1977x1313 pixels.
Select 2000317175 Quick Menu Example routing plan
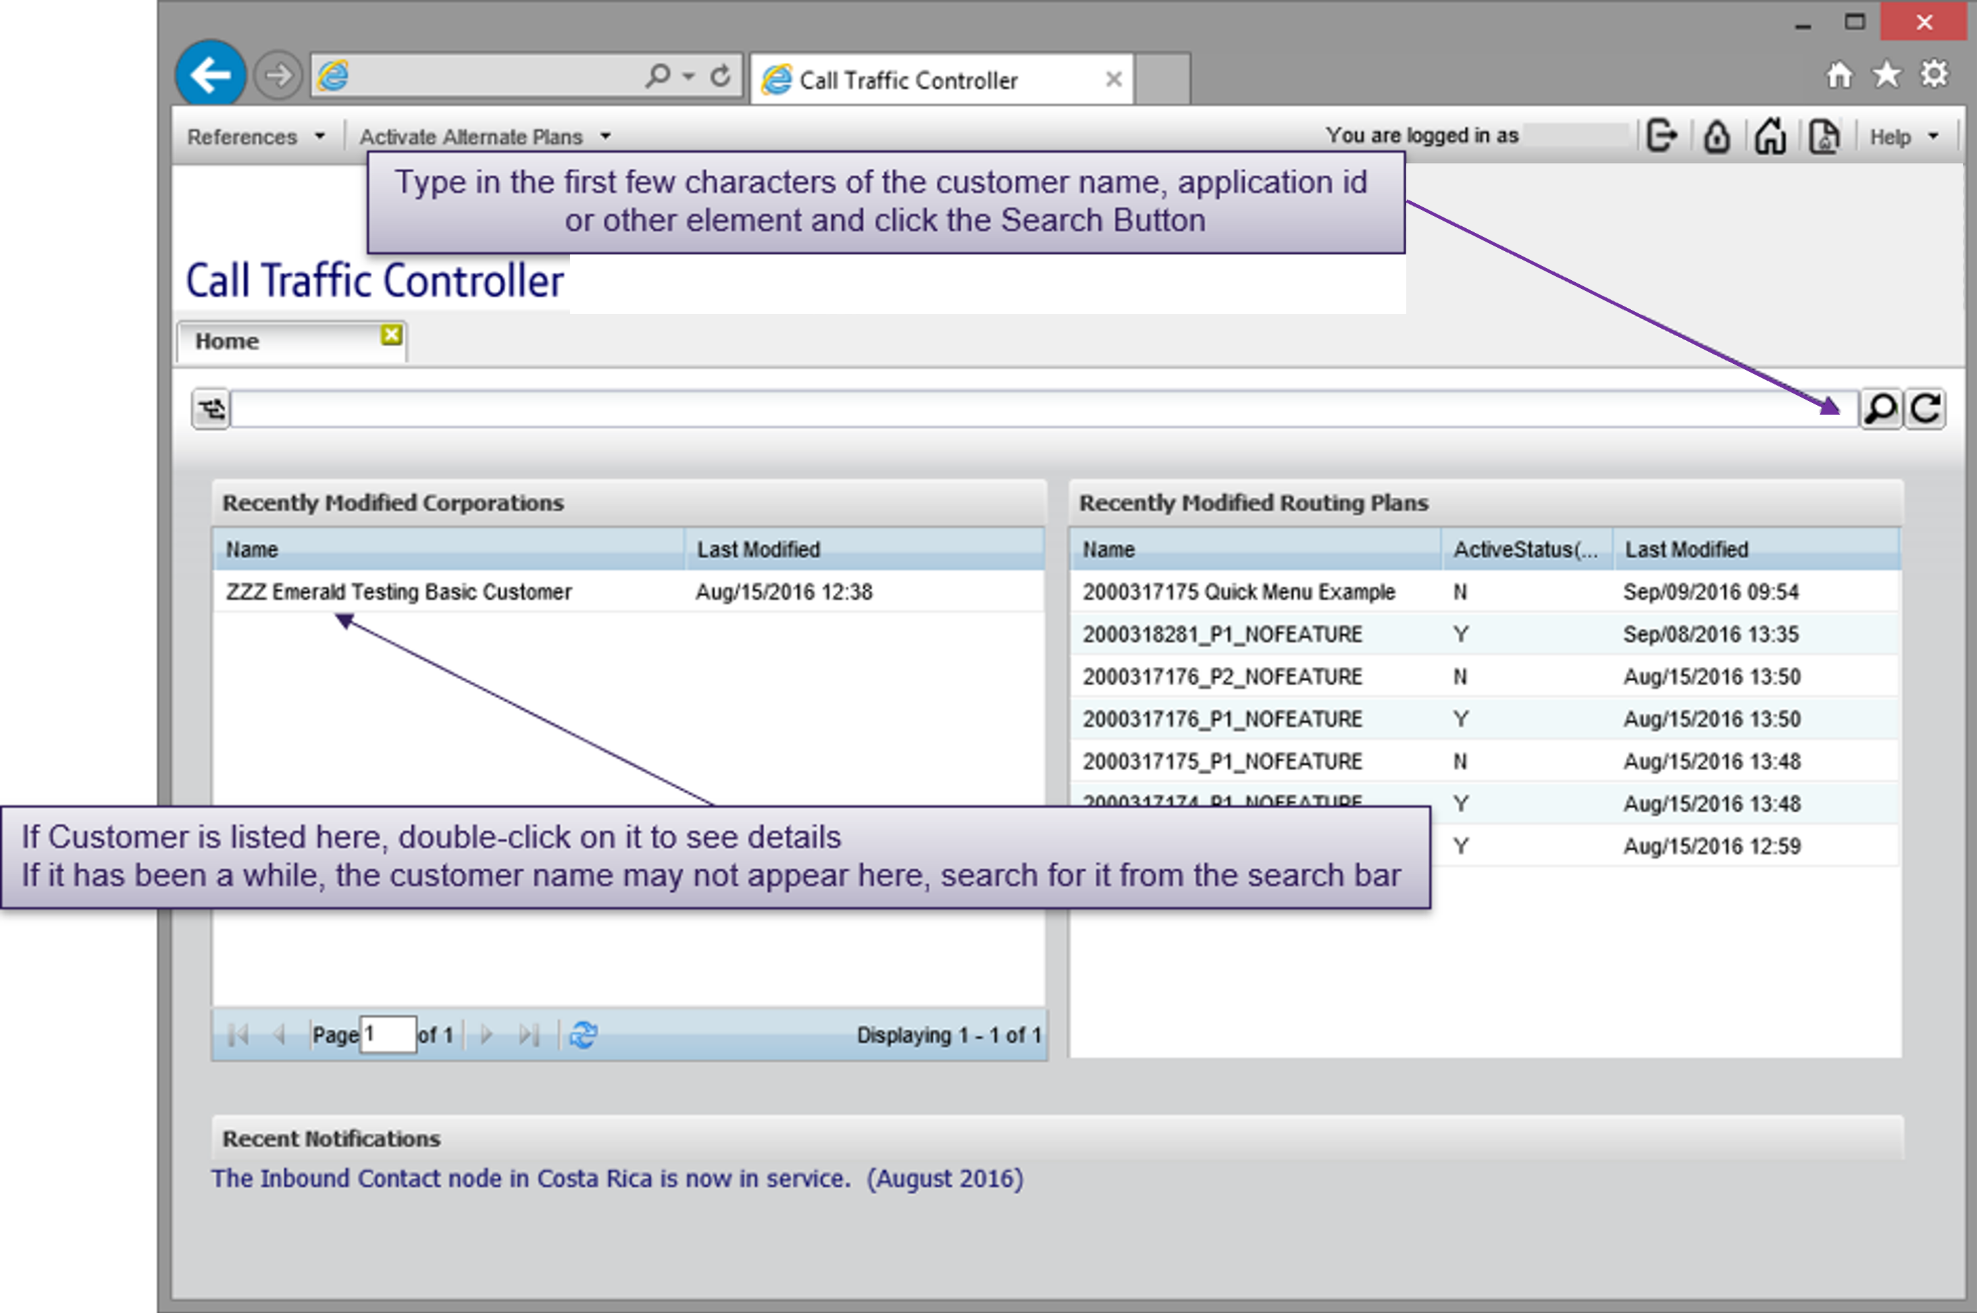pos(1485,592)
